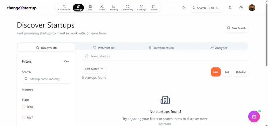Click the Discover Startups heading

click(46, 25)
